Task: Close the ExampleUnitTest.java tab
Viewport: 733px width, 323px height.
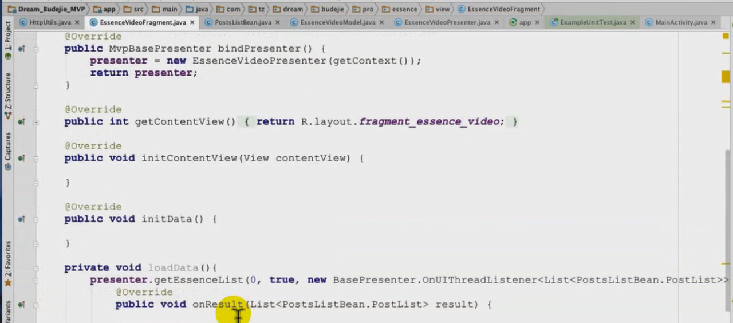Action: [x=633, y=22]
